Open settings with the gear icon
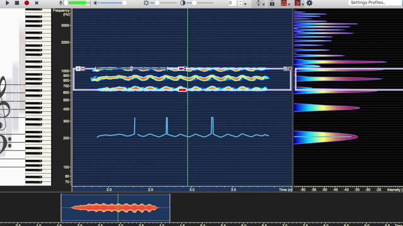403x226 pixels. 309,3
